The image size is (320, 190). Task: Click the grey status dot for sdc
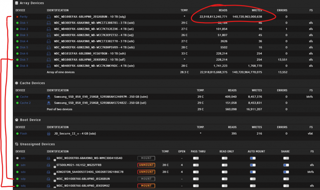pyautogui.click(x=17, y=158)
